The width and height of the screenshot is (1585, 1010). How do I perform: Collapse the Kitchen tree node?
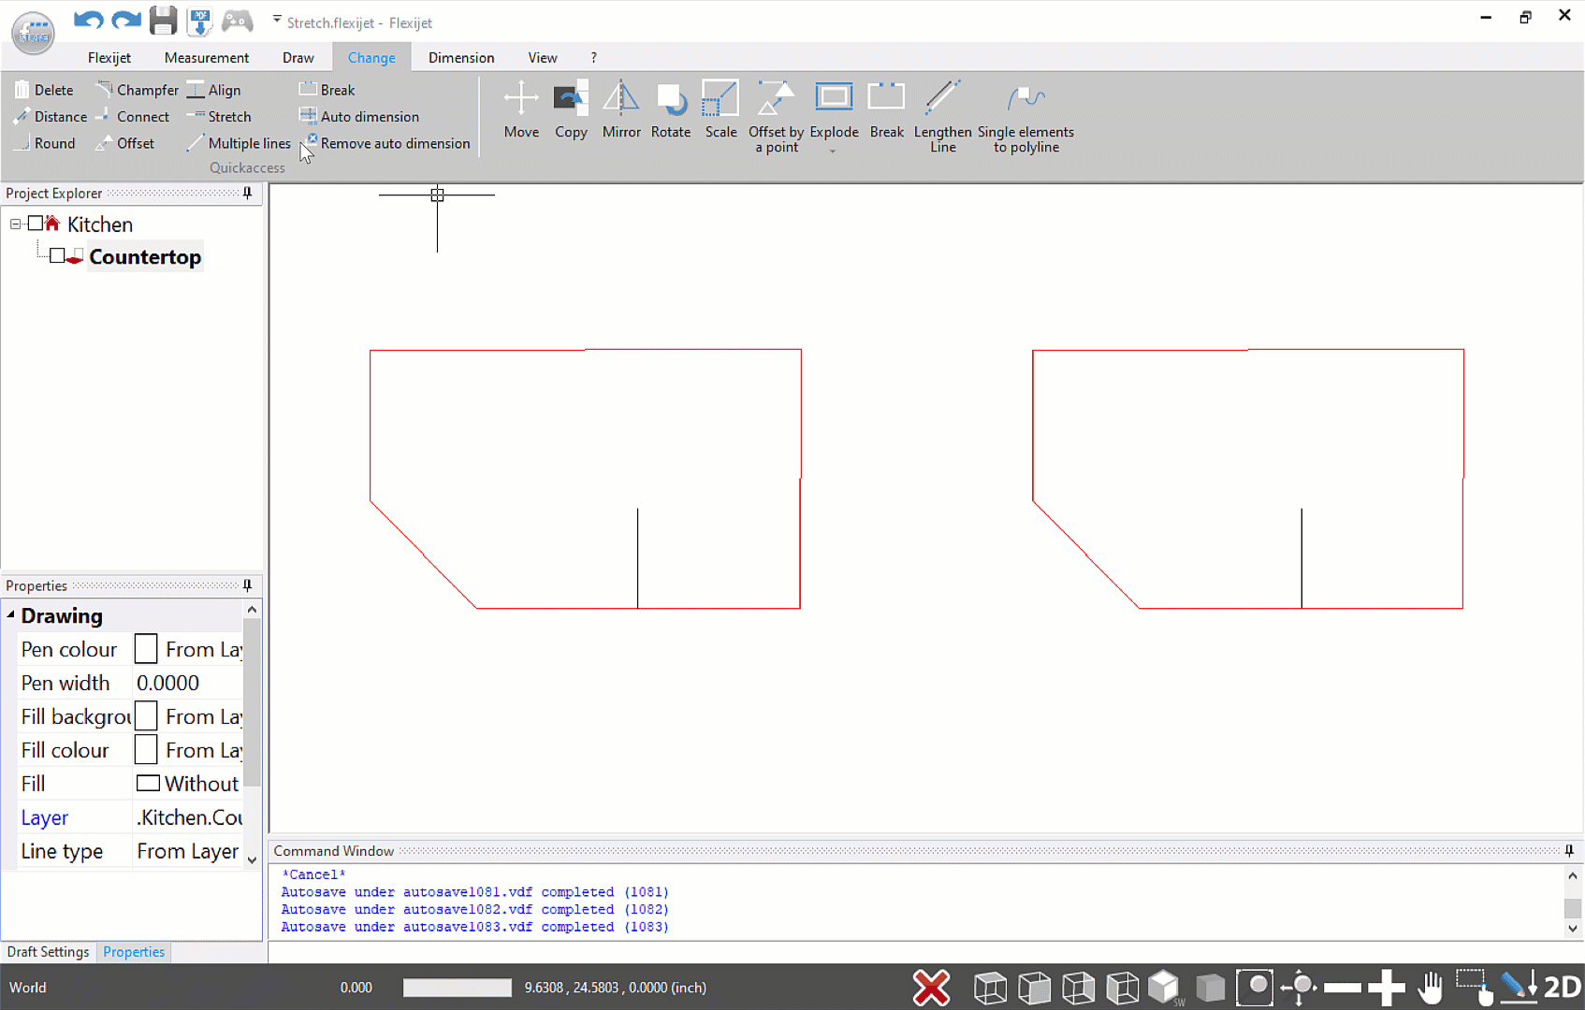14,223
